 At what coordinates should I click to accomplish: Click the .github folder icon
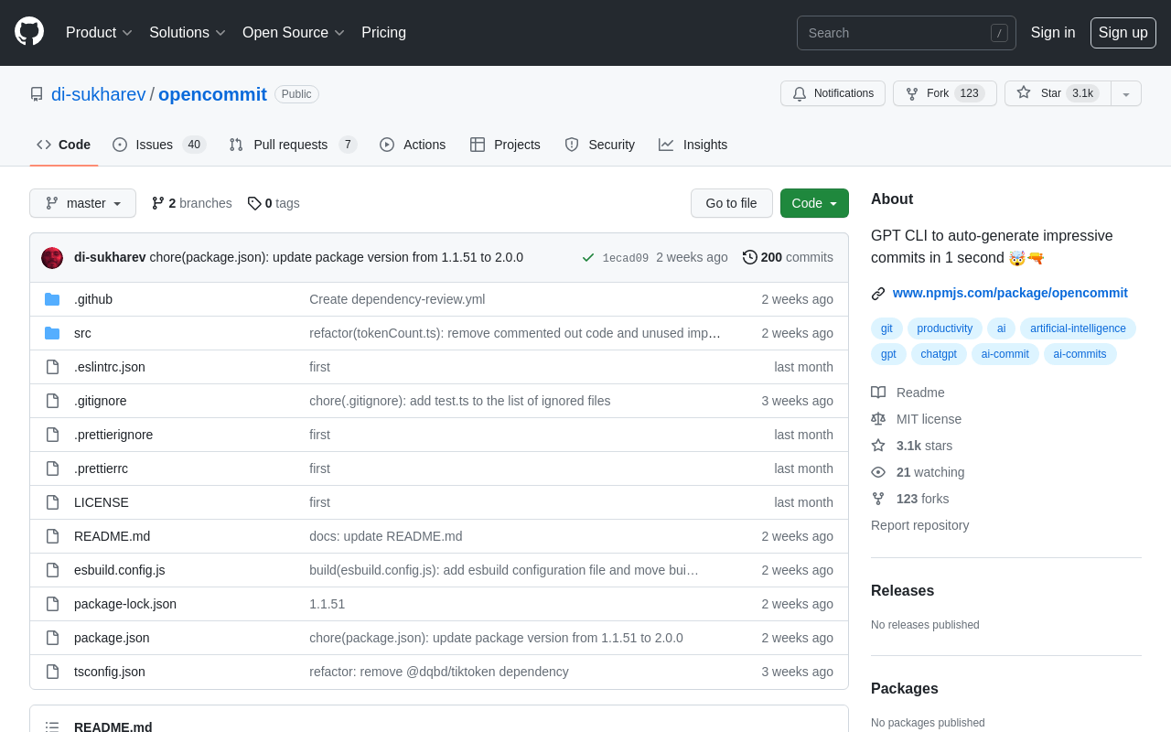[x=52, y=299]
